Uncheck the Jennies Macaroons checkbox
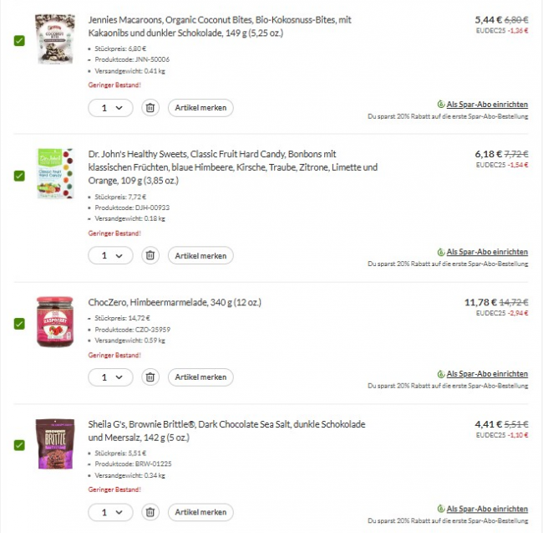The image size is (543, 533). point(19,41)
